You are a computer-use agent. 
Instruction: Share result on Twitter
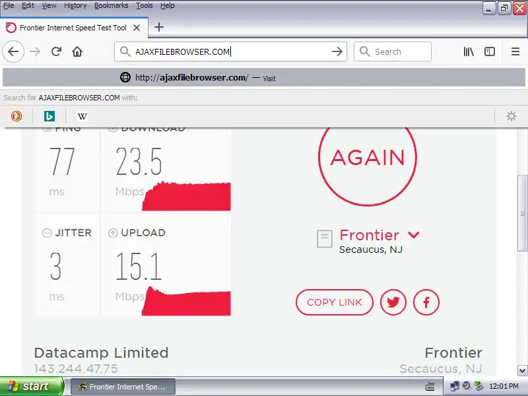(393, 302)
